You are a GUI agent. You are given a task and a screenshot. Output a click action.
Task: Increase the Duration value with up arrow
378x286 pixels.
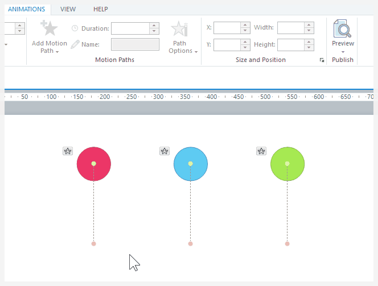pyautogui.click(x=154, y=26)
